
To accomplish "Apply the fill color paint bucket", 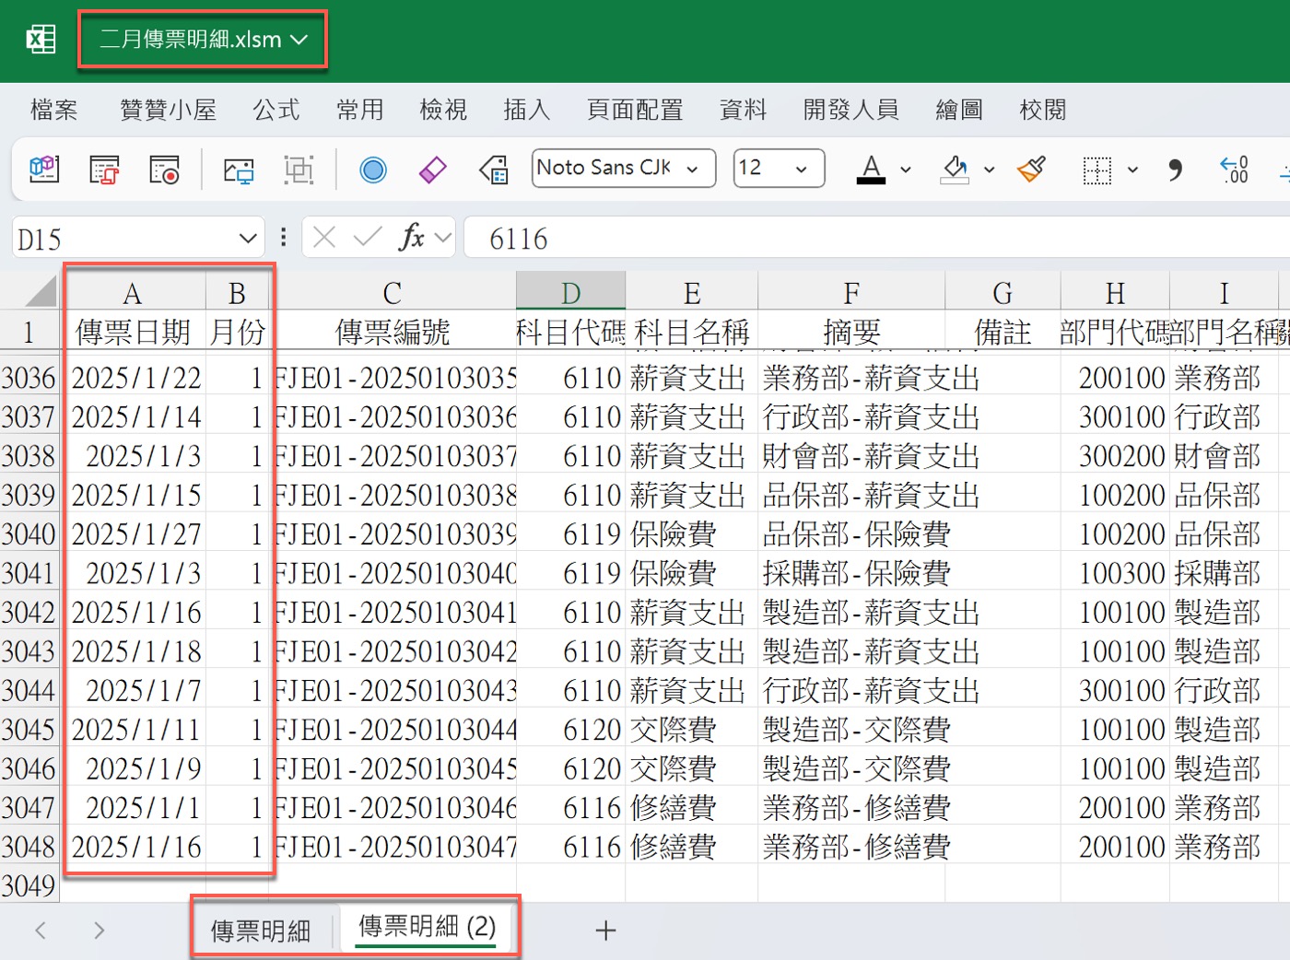I will 955,170.
